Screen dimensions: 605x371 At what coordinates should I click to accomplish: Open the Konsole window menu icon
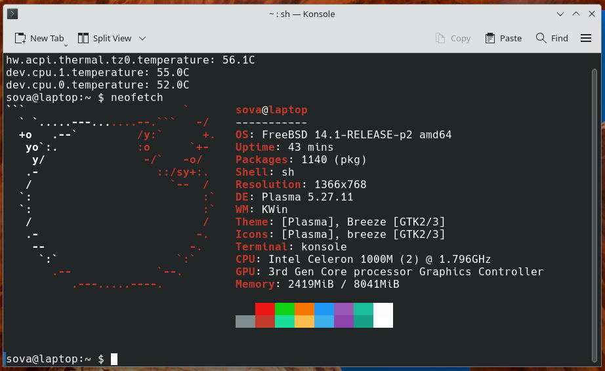(x=12, y=14)
